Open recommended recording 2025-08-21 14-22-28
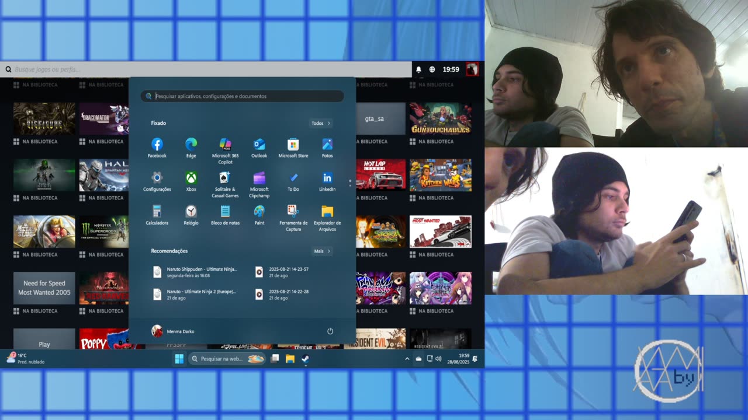Image resolution: width=748 pixels, height=420 pixels. pos(282,295)
